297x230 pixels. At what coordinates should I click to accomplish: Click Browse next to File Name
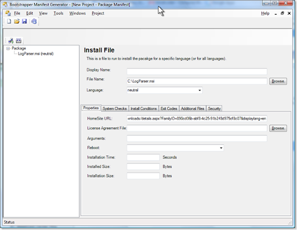click(278, 81)
